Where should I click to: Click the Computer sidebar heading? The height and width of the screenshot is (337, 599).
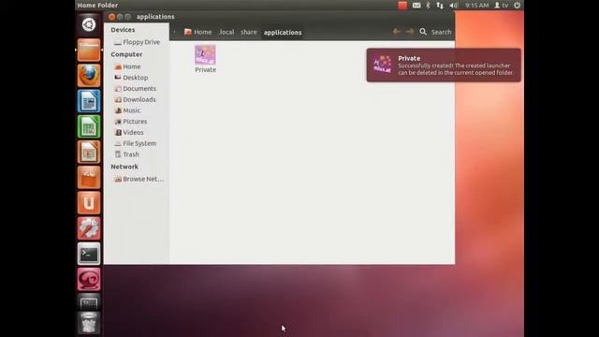(126, 54)
